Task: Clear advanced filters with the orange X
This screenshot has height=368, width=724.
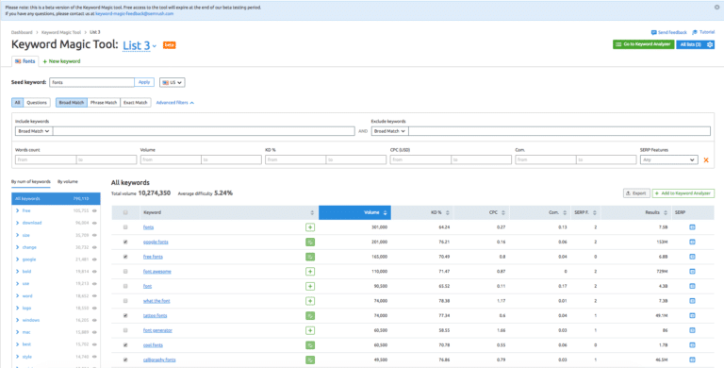Action: pyautogui.click(x=706, y=160)
